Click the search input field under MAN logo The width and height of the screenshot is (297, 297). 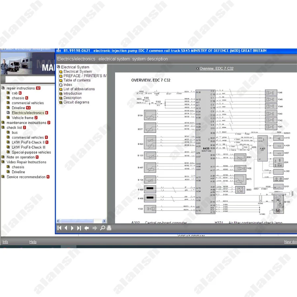point(30,79)
